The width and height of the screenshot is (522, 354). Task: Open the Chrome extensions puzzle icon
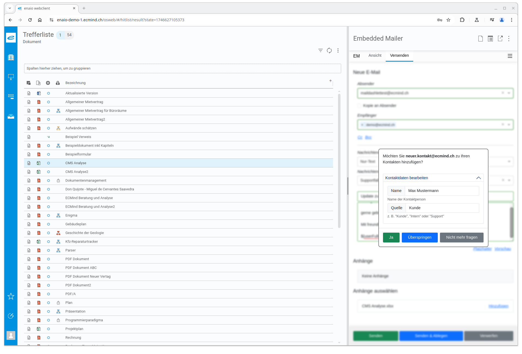click(x=462, y=20)
